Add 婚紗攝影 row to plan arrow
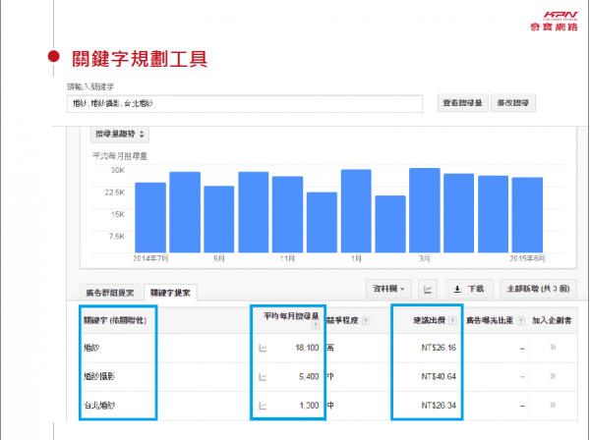Viewport: 590px width, 440px height. [x=553, y=376]
